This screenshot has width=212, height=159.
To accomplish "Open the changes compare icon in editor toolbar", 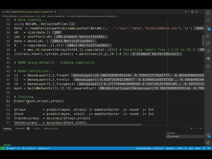I will tap(192, 12).
